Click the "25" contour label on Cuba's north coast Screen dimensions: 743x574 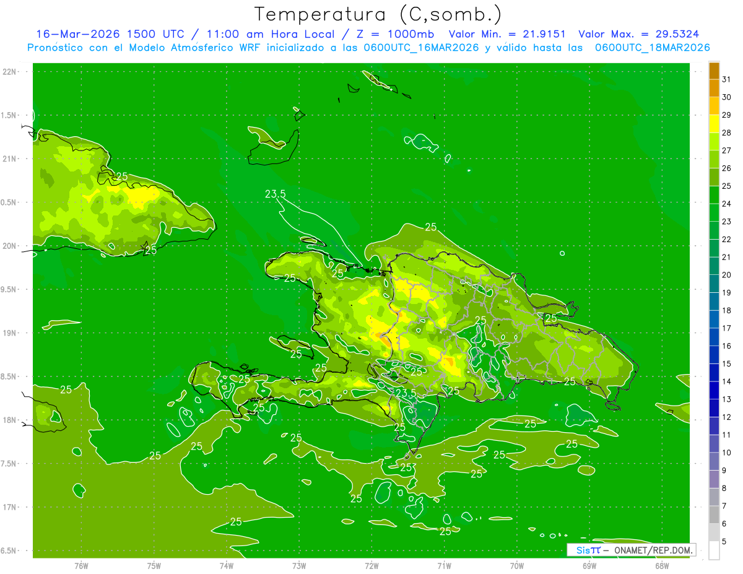coord(122,176)
